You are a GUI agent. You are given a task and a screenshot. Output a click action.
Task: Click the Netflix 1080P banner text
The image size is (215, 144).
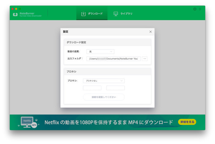coord(109,122)
